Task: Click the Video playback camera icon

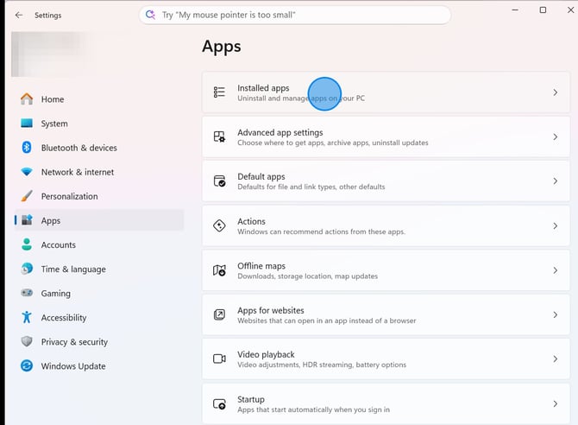Action: click(x=219, y=358)
